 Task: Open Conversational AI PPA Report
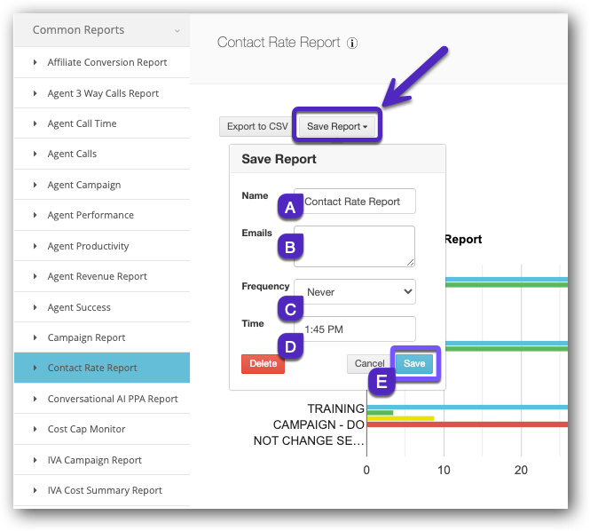[x=113, y=399]
